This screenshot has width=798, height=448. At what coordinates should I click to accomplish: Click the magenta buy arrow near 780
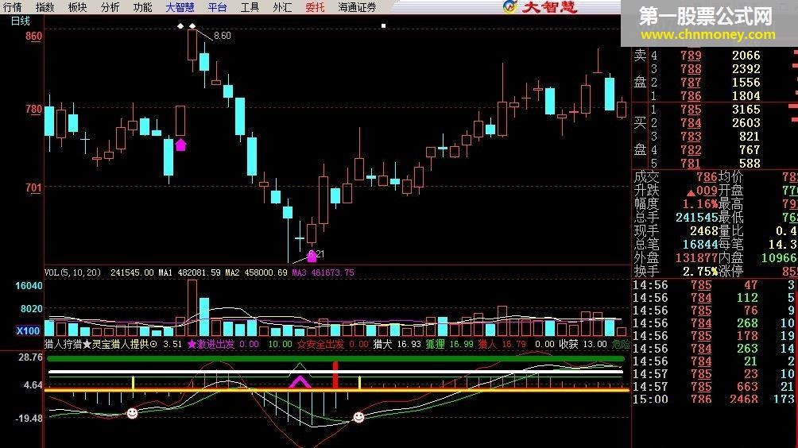coord(180,145)
